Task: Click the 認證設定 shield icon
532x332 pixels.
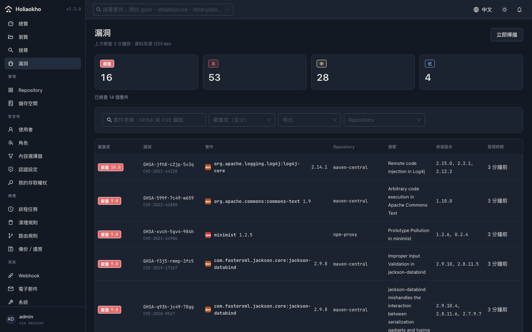Action: pos(11,169)
